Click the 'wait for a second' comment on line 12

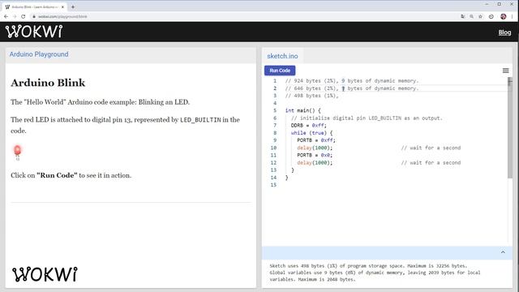click(431, 162)
